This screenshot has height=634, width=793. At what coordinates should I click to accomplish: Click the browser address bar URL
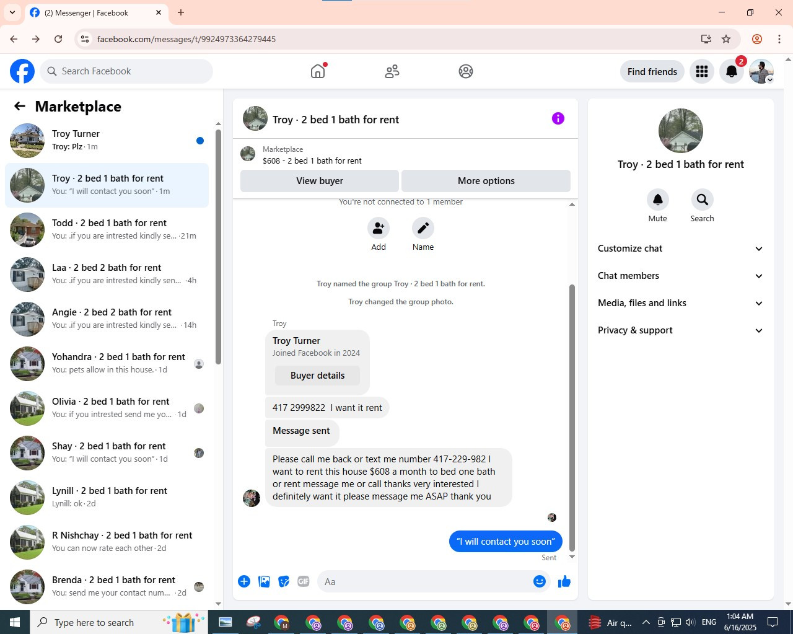click(x=186, y=39)
